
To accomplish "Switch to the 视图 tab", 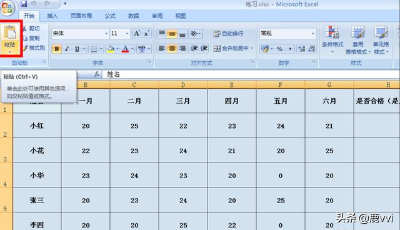I will (181, 16).
